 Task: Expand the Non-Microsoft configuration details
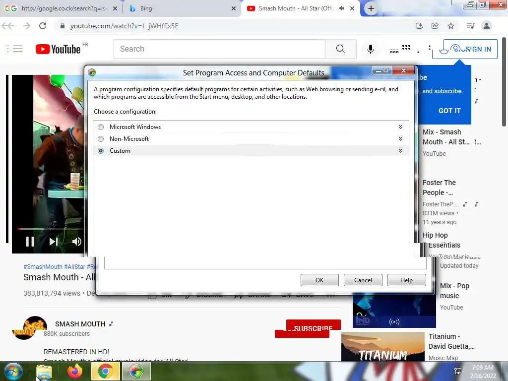pos(400,139)
